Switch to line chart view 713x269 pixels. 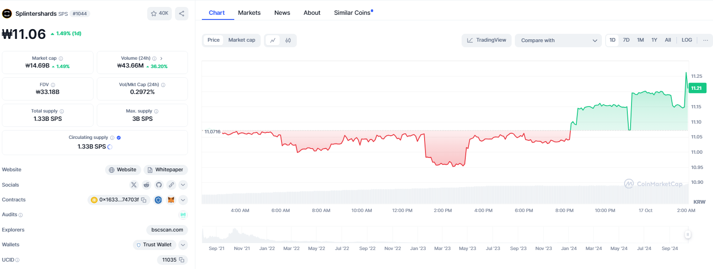(273, 40)
